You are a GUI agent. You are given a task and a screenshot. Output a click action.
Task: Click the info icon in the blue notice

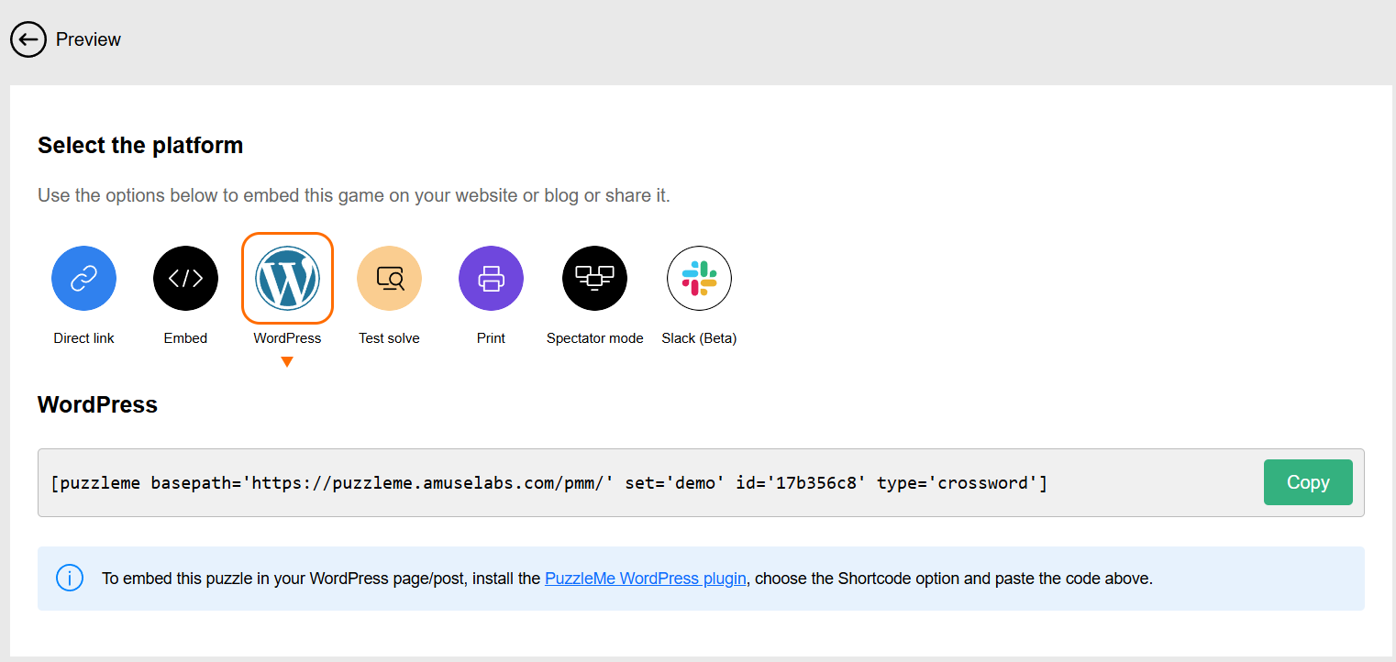tap(70, 579)
